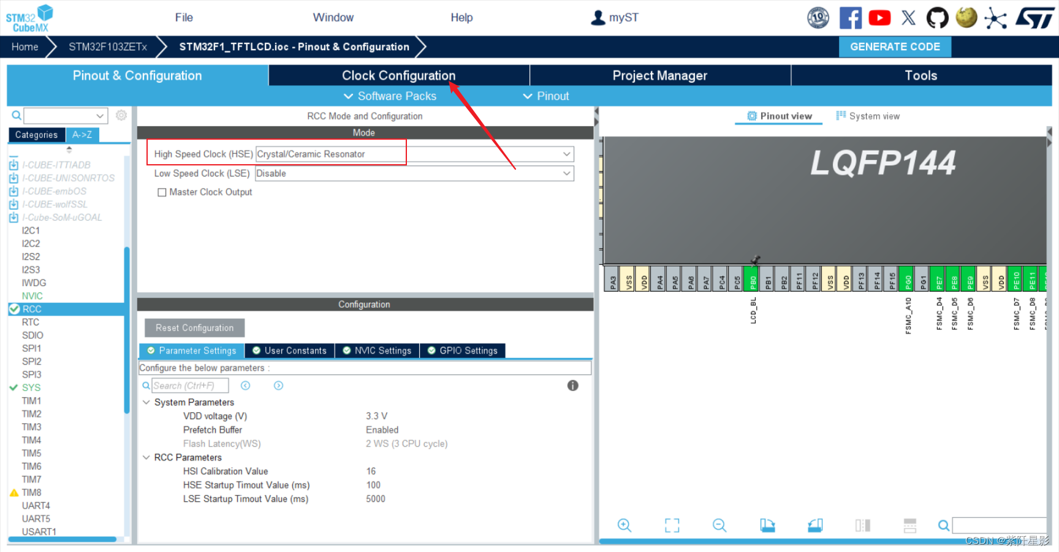Open the YouTube channel icon
The image size is (1059, 552).
click(879, 18)
